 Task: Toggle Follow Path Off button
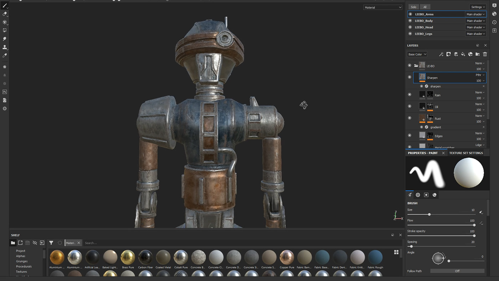click(457, 271)
